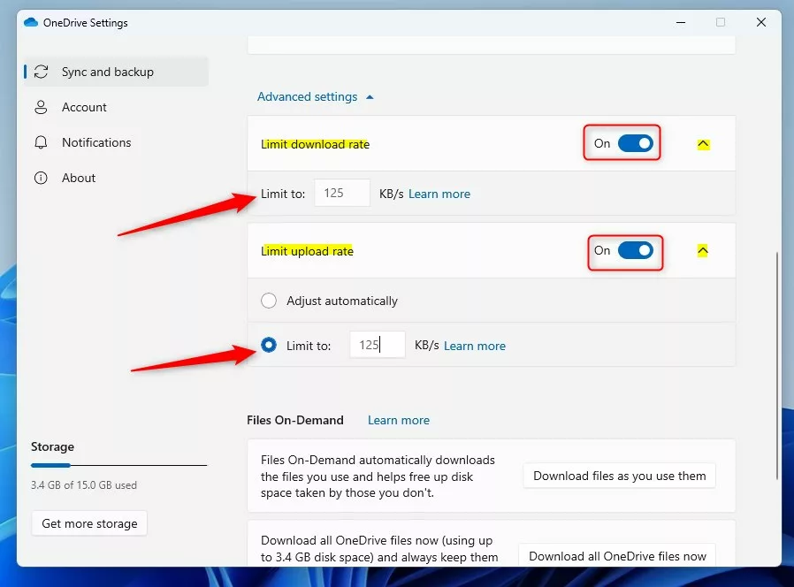Collapse the Advanced settings section
The image size is (794, 587).
[315, 96]
